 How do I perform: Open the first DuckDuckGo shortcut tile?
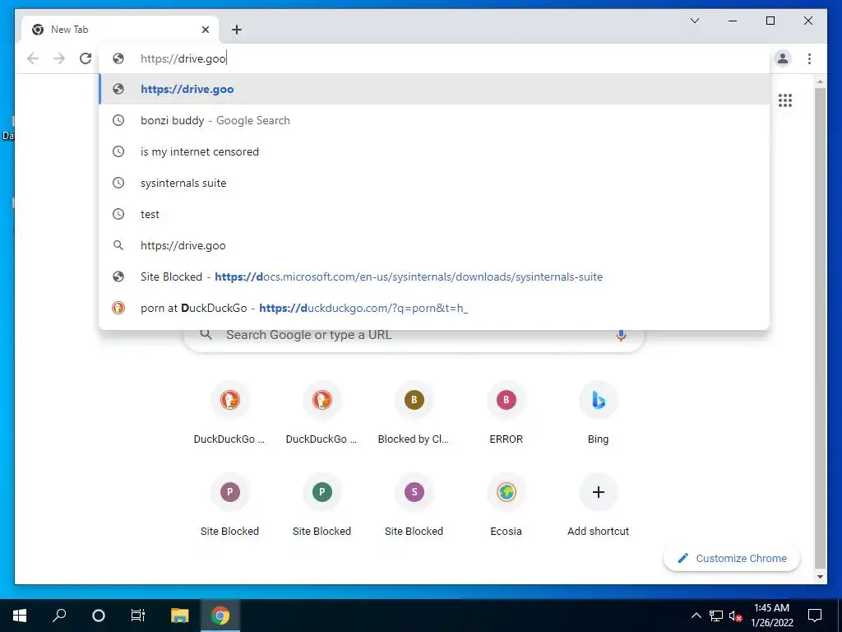[230, 414]
